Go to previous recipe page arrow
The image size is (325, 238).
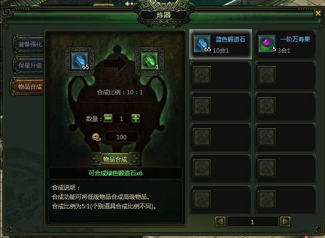(220, 222)
